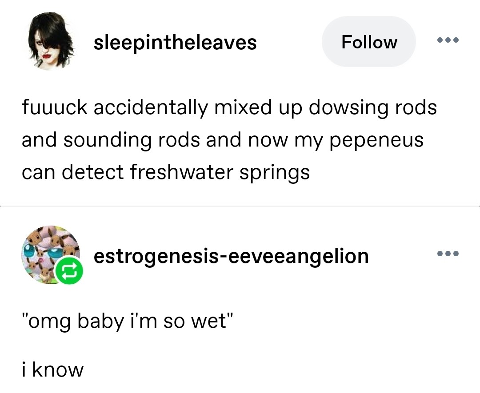Select the word "sounding" in the post
The width and height of the screenshot is (480, 393).
coord(107,141)
